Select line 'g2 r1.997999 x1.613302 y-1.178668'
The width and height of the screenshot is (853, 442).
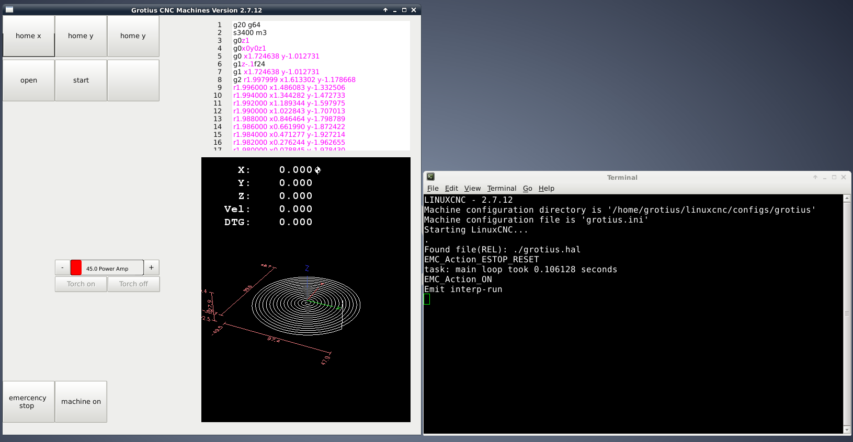(294, 80)
